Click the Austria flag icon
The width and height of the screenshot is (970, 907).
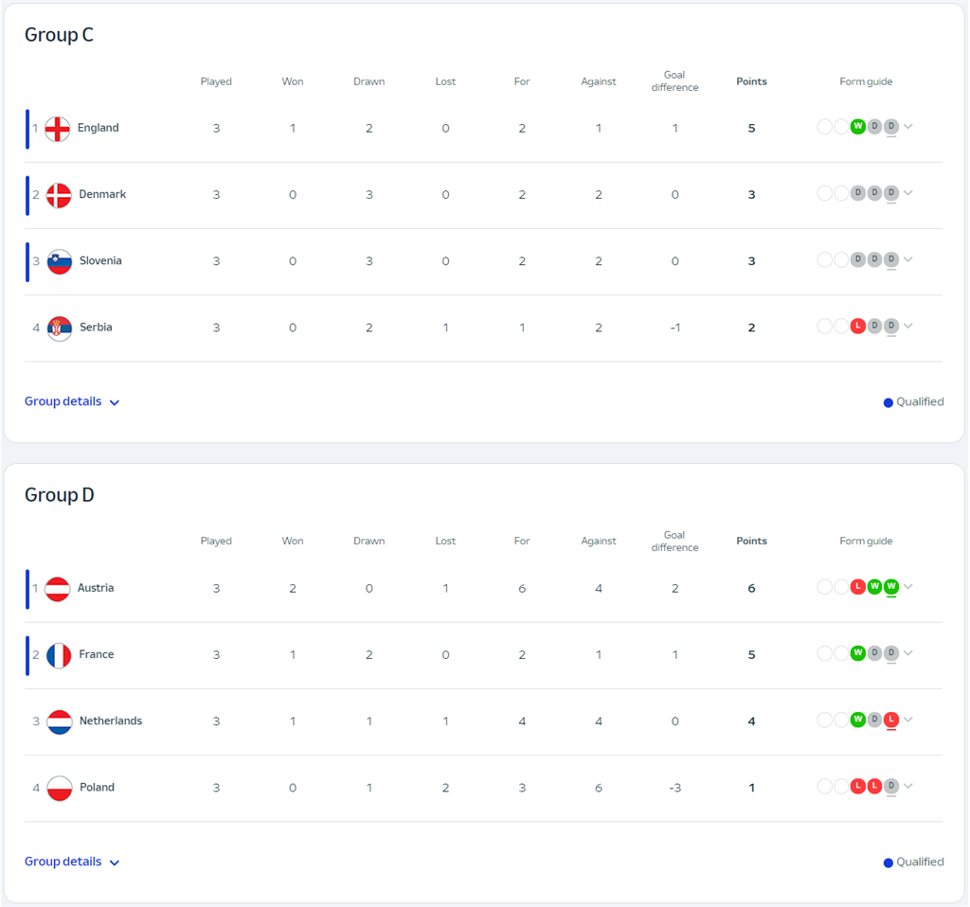point(58,589)
